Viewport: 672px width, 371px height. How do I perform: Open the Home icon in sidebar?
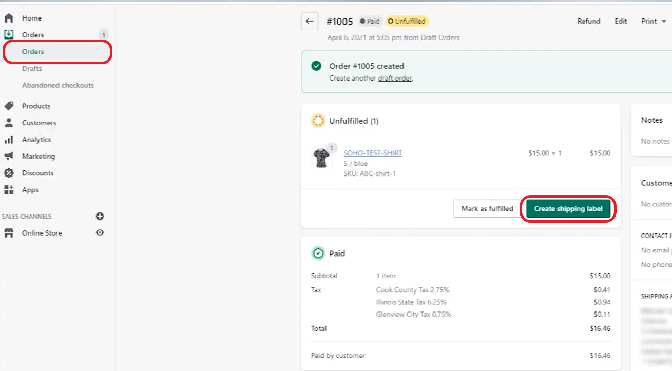(x=10, y=17)
